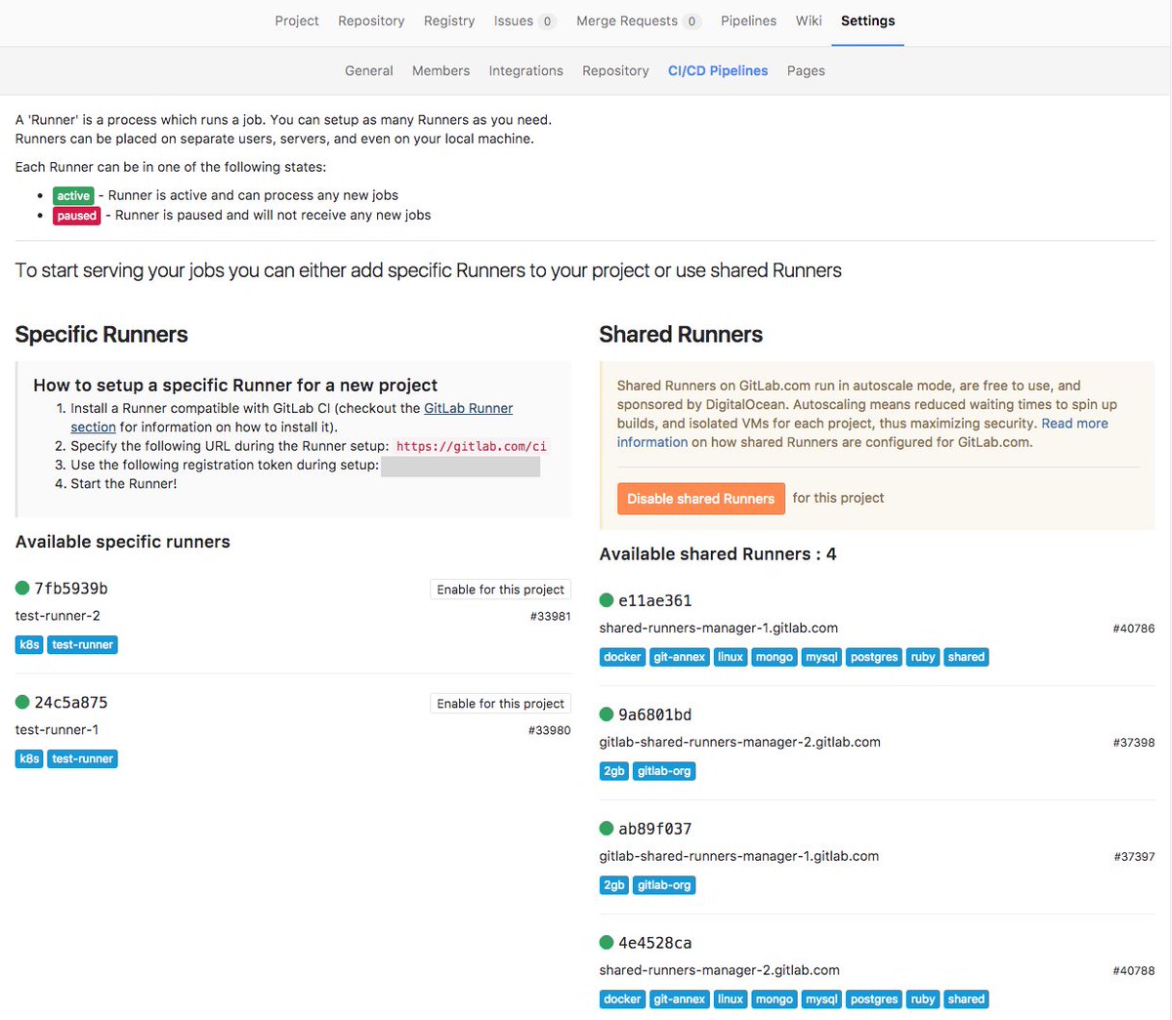Click runner ID e11ae361
The image size is (1172, 1020).
pos(655,601)
